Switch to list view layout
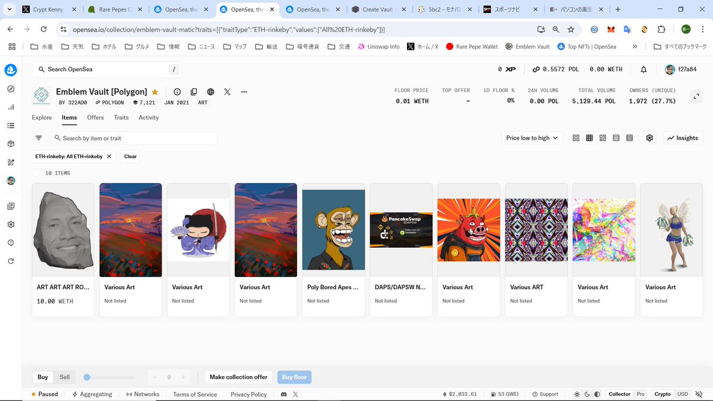 click(616, 138)
